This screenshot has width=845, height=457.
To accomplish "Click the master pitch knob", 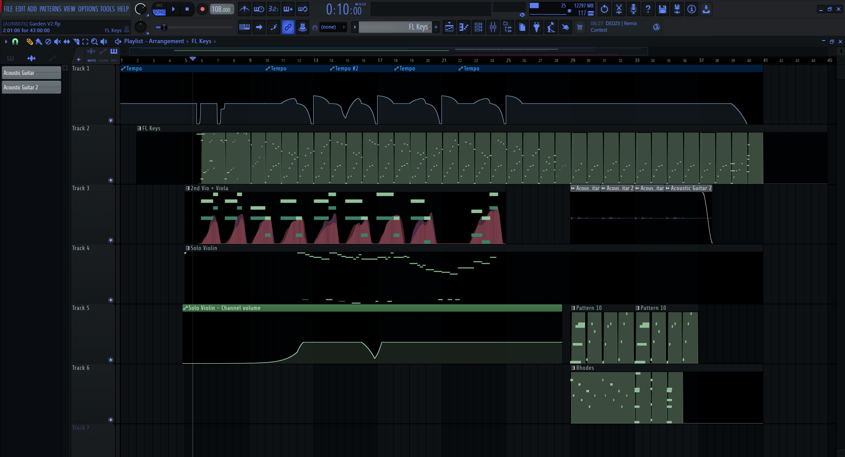I will point(140,27).
